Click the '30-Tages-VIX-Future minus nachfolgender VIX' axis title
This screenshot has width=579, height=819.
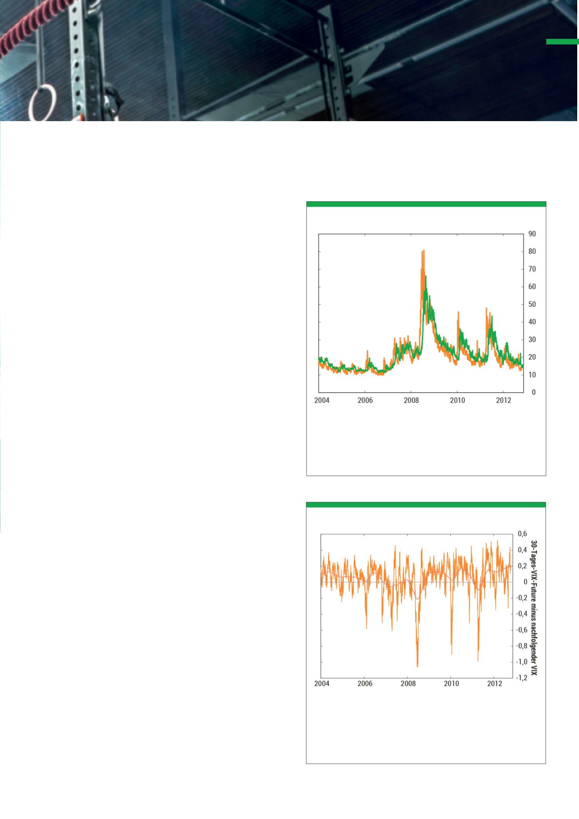pos(534,608)
